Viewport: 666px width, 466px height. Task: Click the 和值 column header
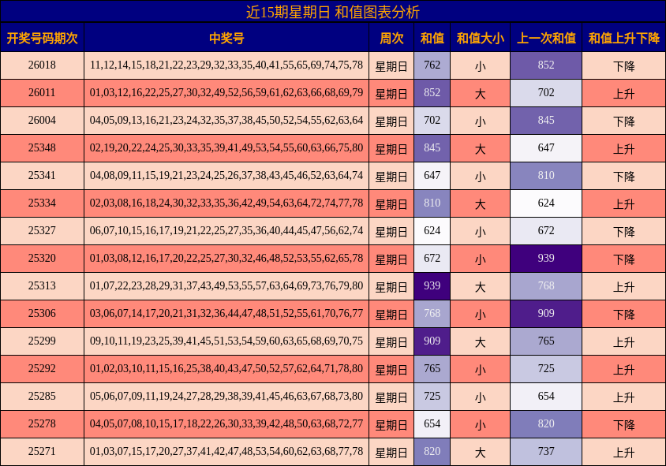click(432, 38)
